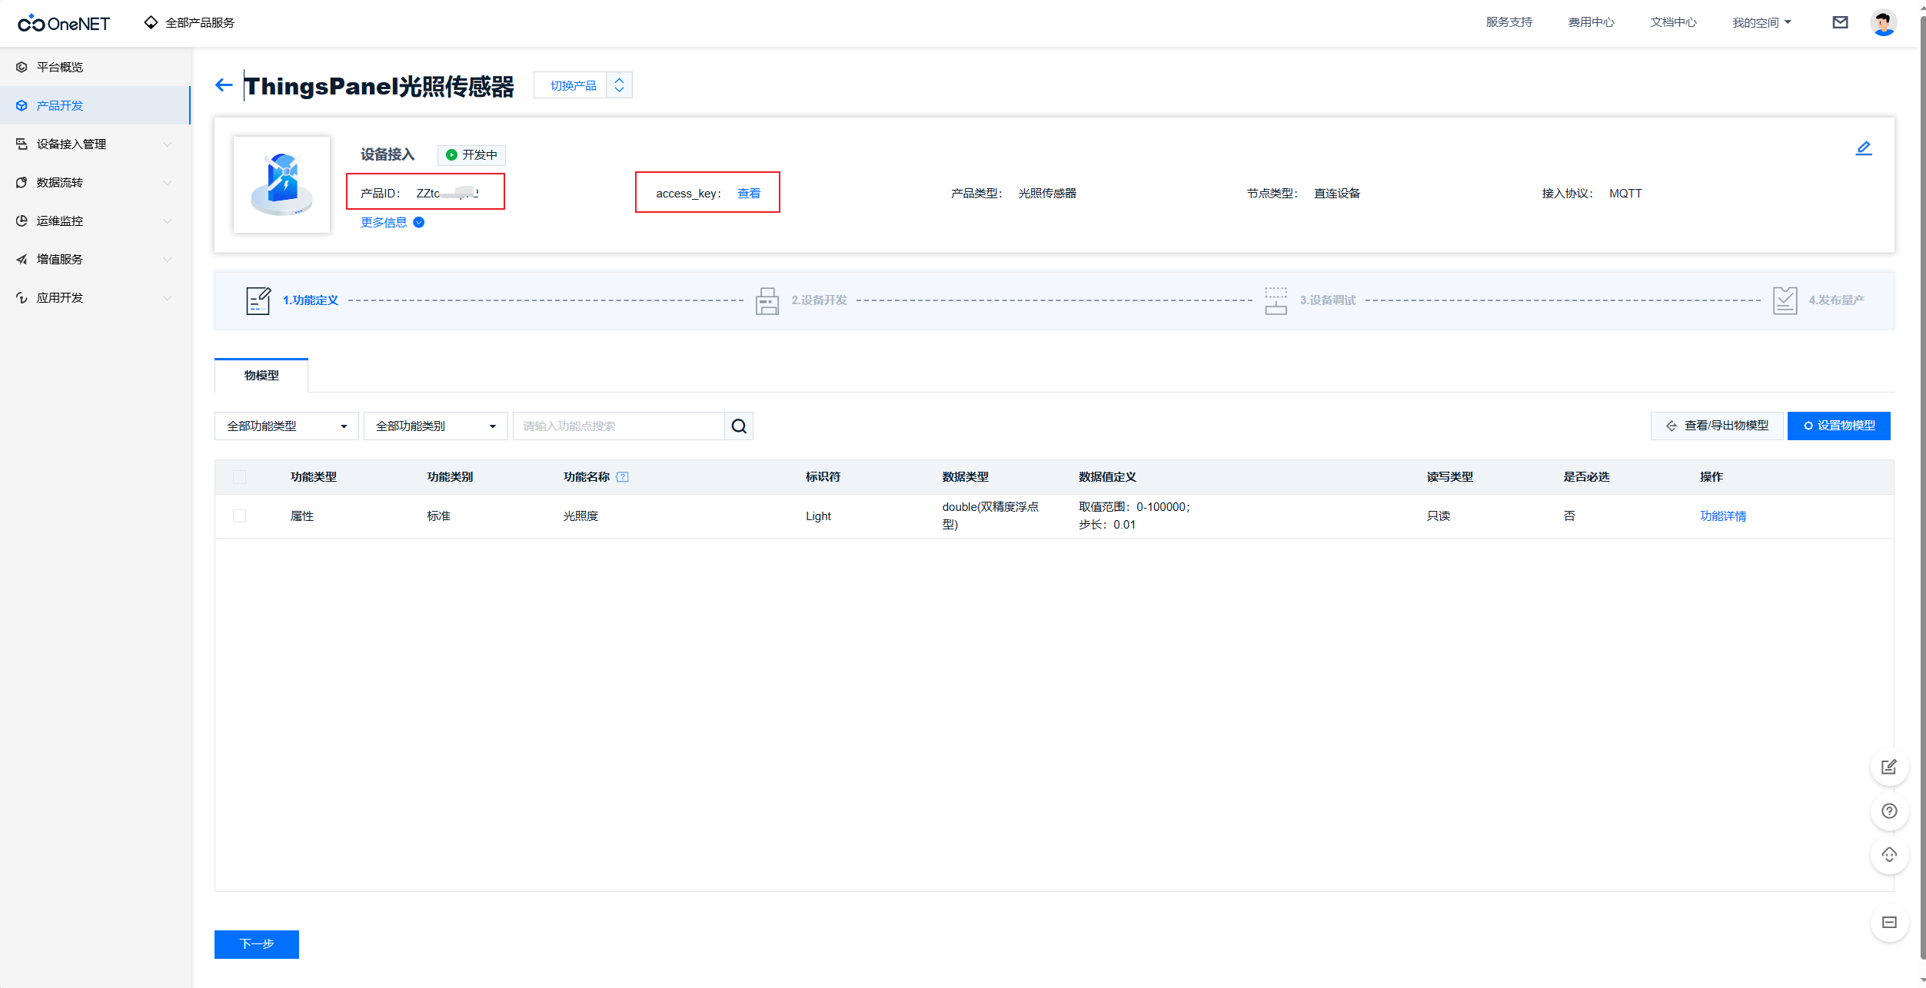The width and height of the screenshot is (1926, 988).
Task: Click the 下一步 button
Action: [x=256, y=944]
